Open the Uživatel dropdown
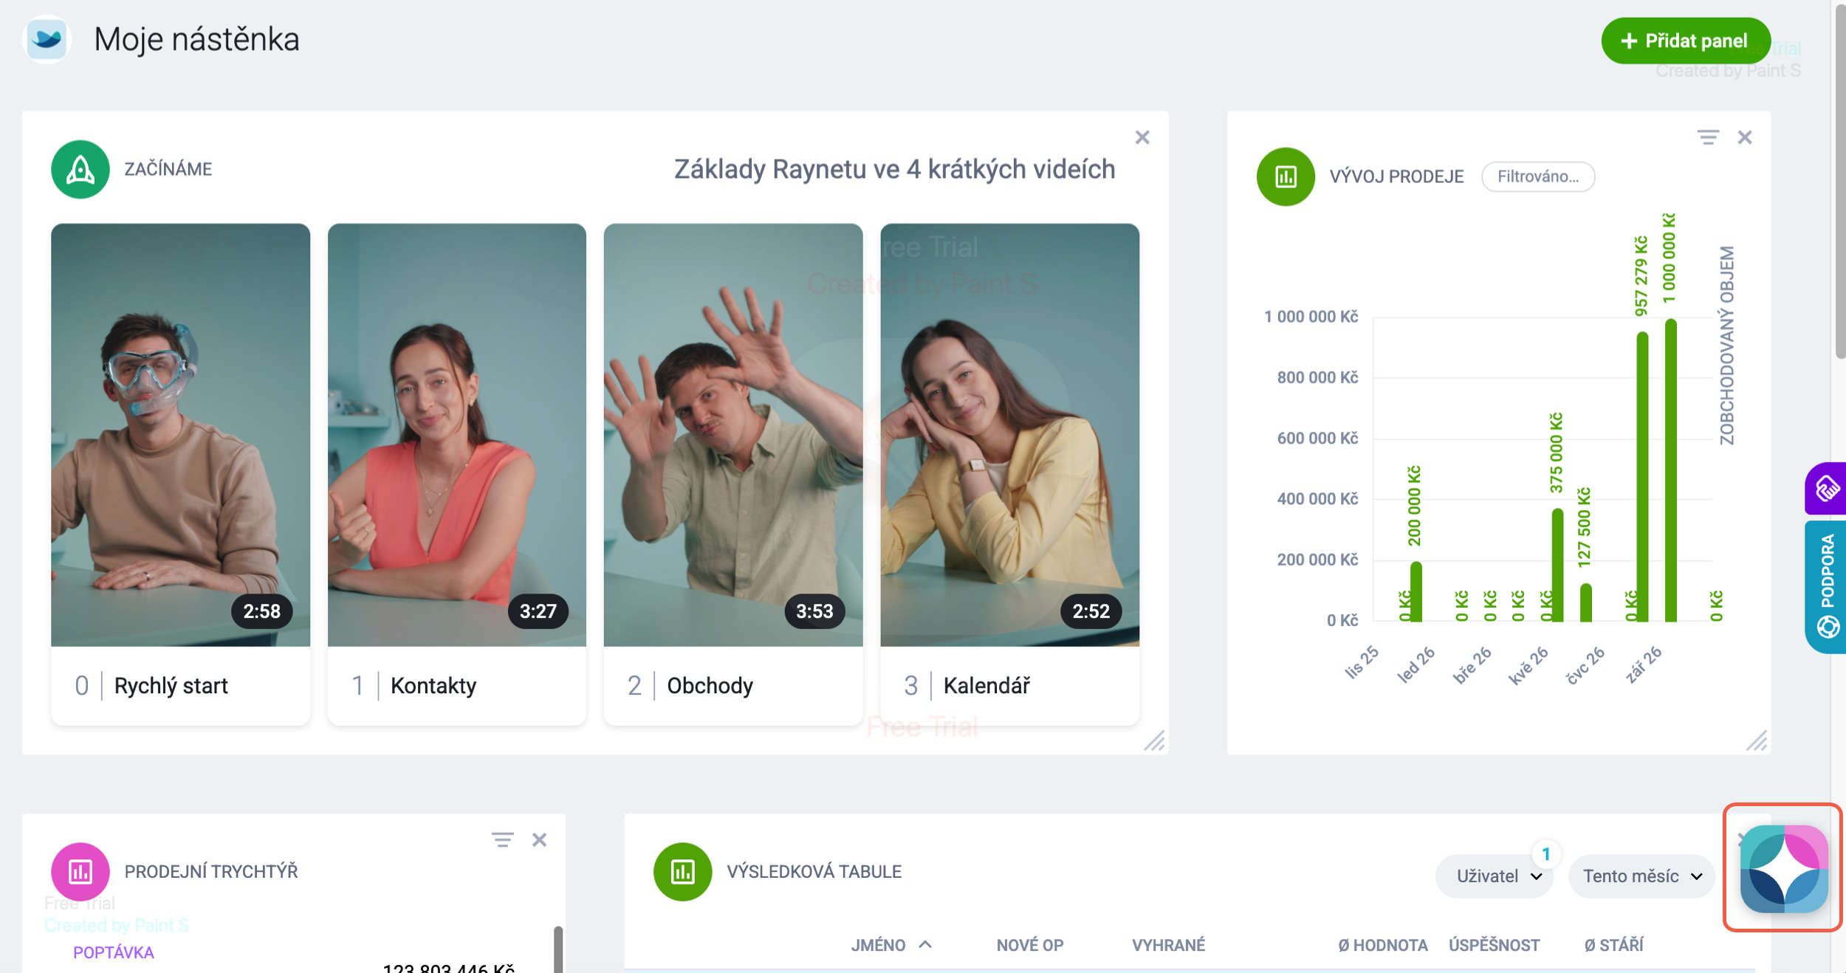 pyautogui.click(x=1495, y=876)
